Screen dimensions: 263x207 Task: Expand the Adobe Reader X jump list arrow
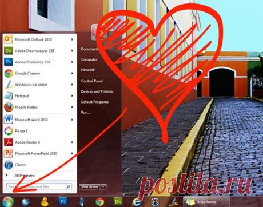[72, 142]
